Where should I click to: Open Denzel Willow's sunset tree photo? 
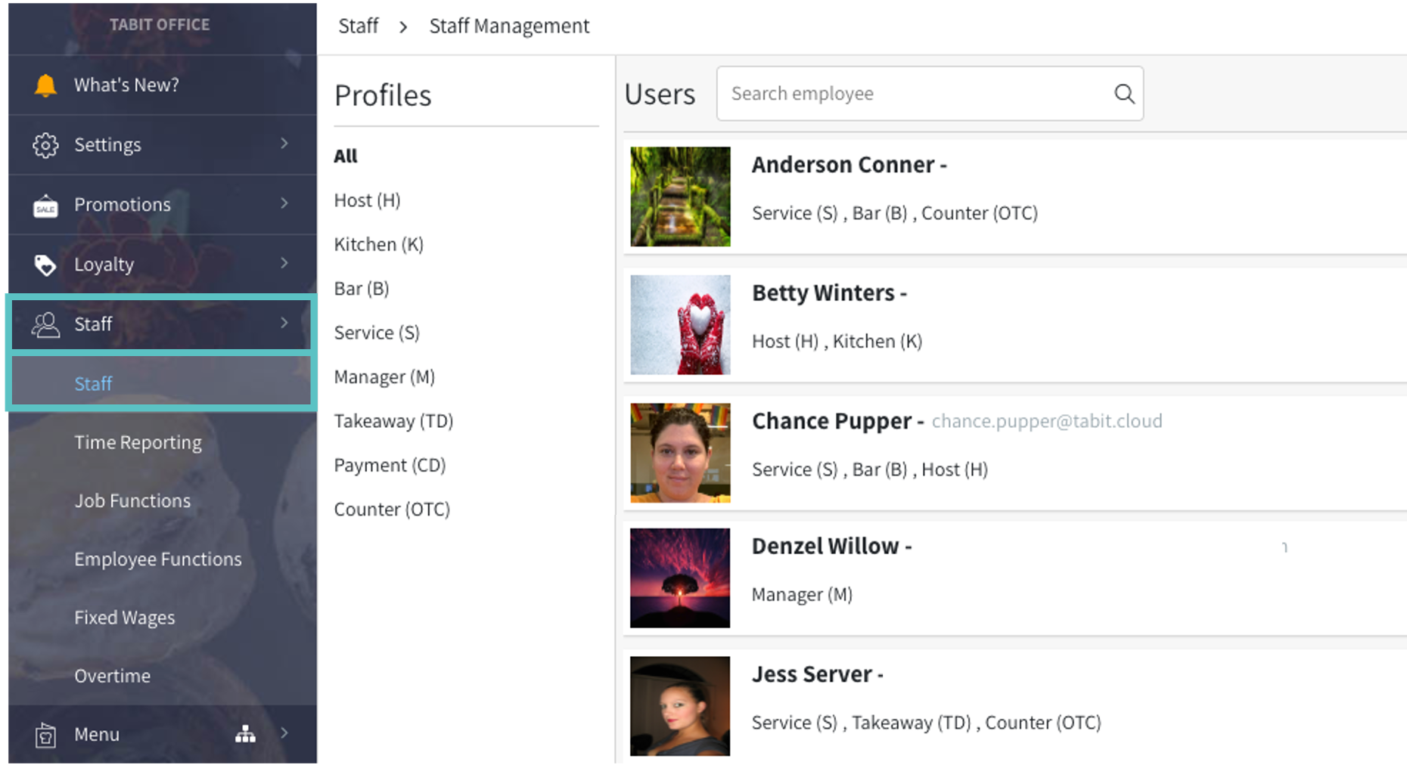click(680, 578)
